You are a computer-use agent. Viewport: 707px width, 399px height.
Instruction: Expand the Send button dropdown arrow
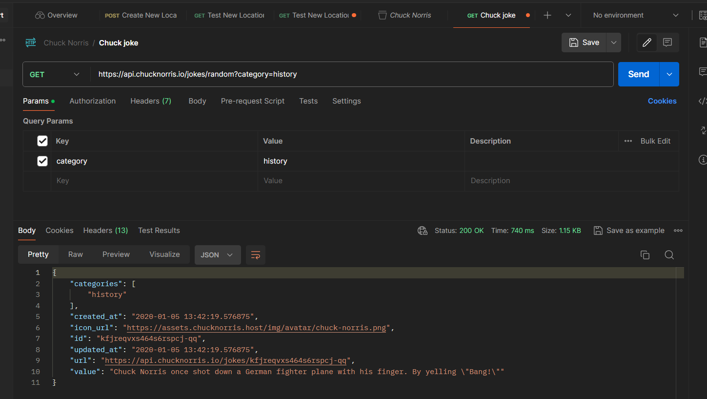click(x=669, y=74)
